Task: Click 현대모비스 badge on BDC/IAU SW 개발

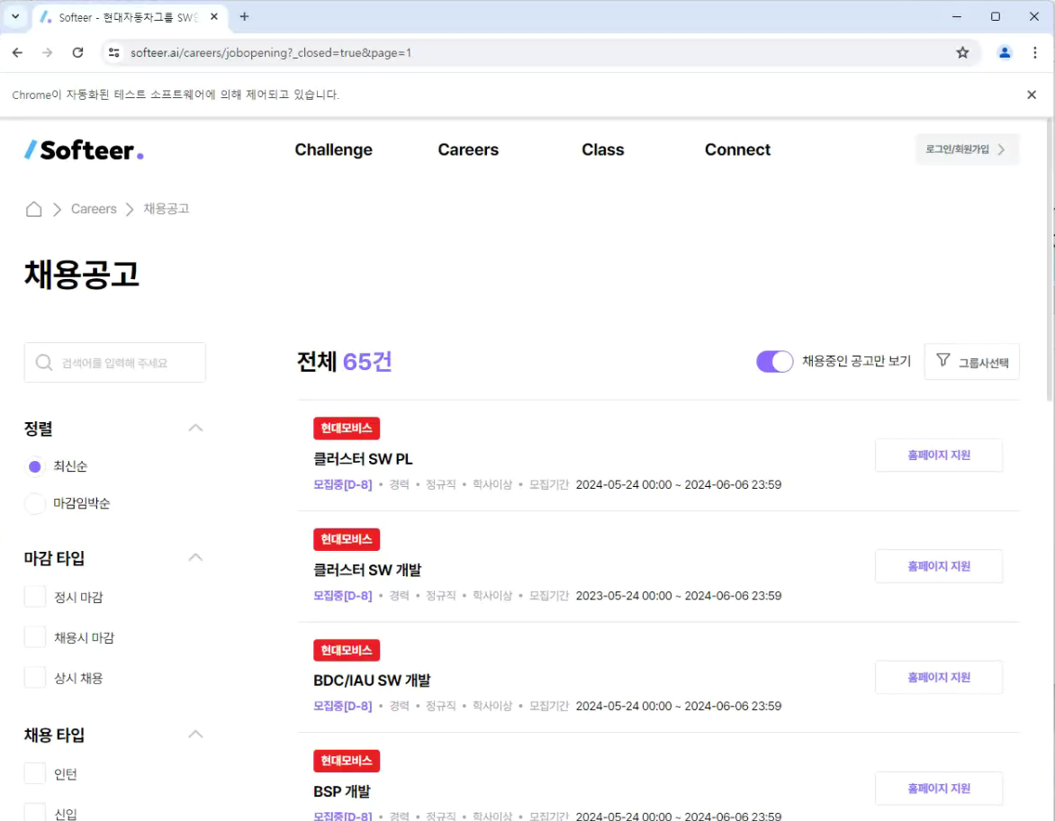Action: [347, 650]
